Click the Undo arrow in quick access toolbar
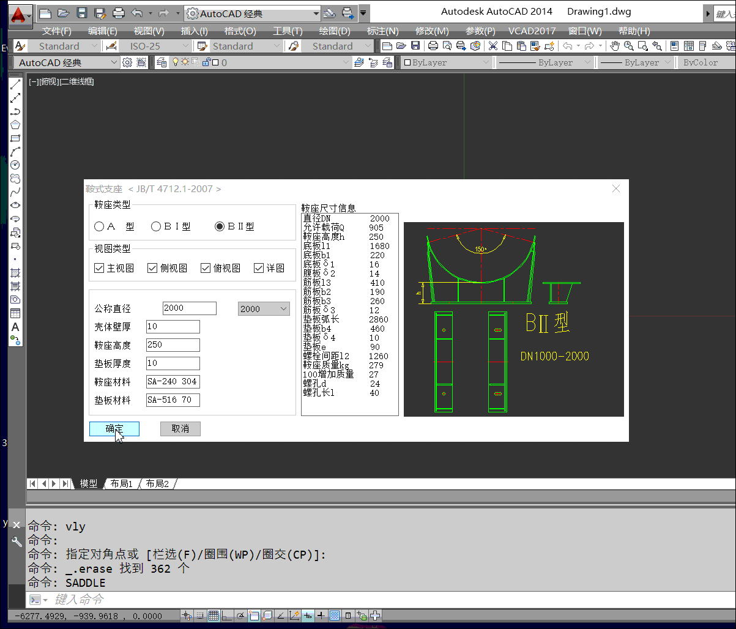The width and height of the screenshot is (736, 629). tap(137, 13)
